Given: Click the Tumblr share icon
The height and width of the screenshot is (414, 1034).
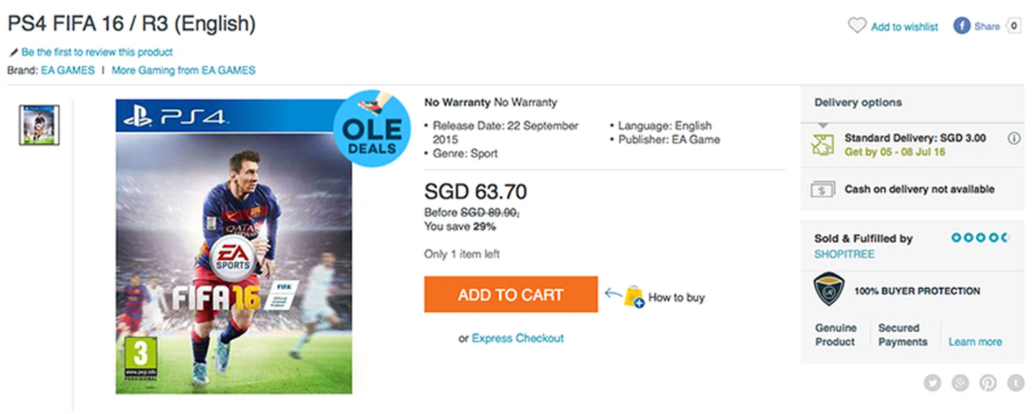Looking at the screenshot, I should point(1016,383).
